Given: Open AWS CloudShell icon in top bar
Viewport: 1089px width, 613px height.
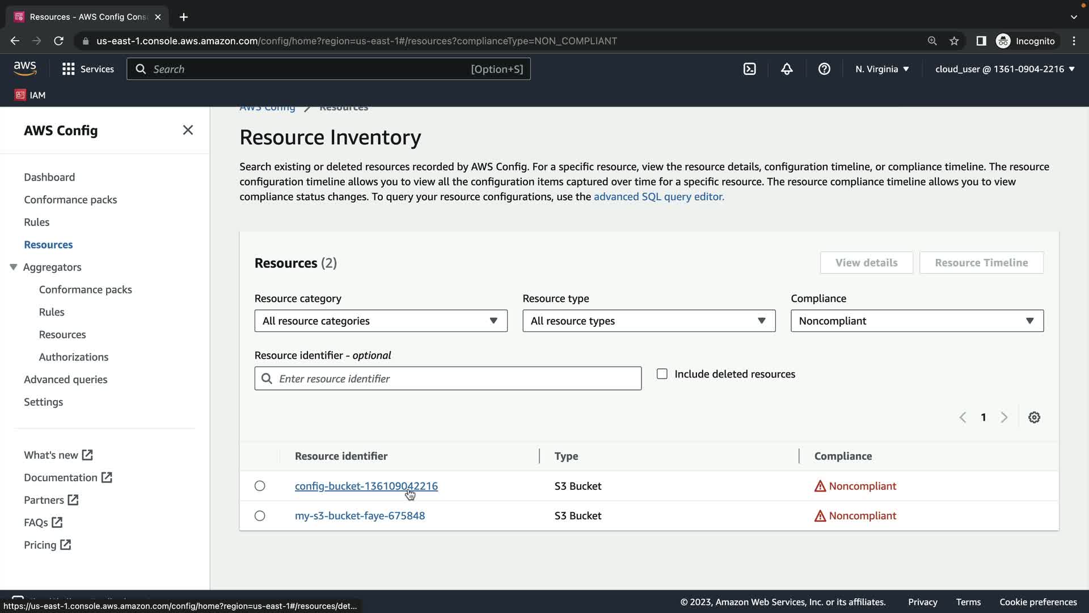Looking at the screenshot, I should point(749,69).
